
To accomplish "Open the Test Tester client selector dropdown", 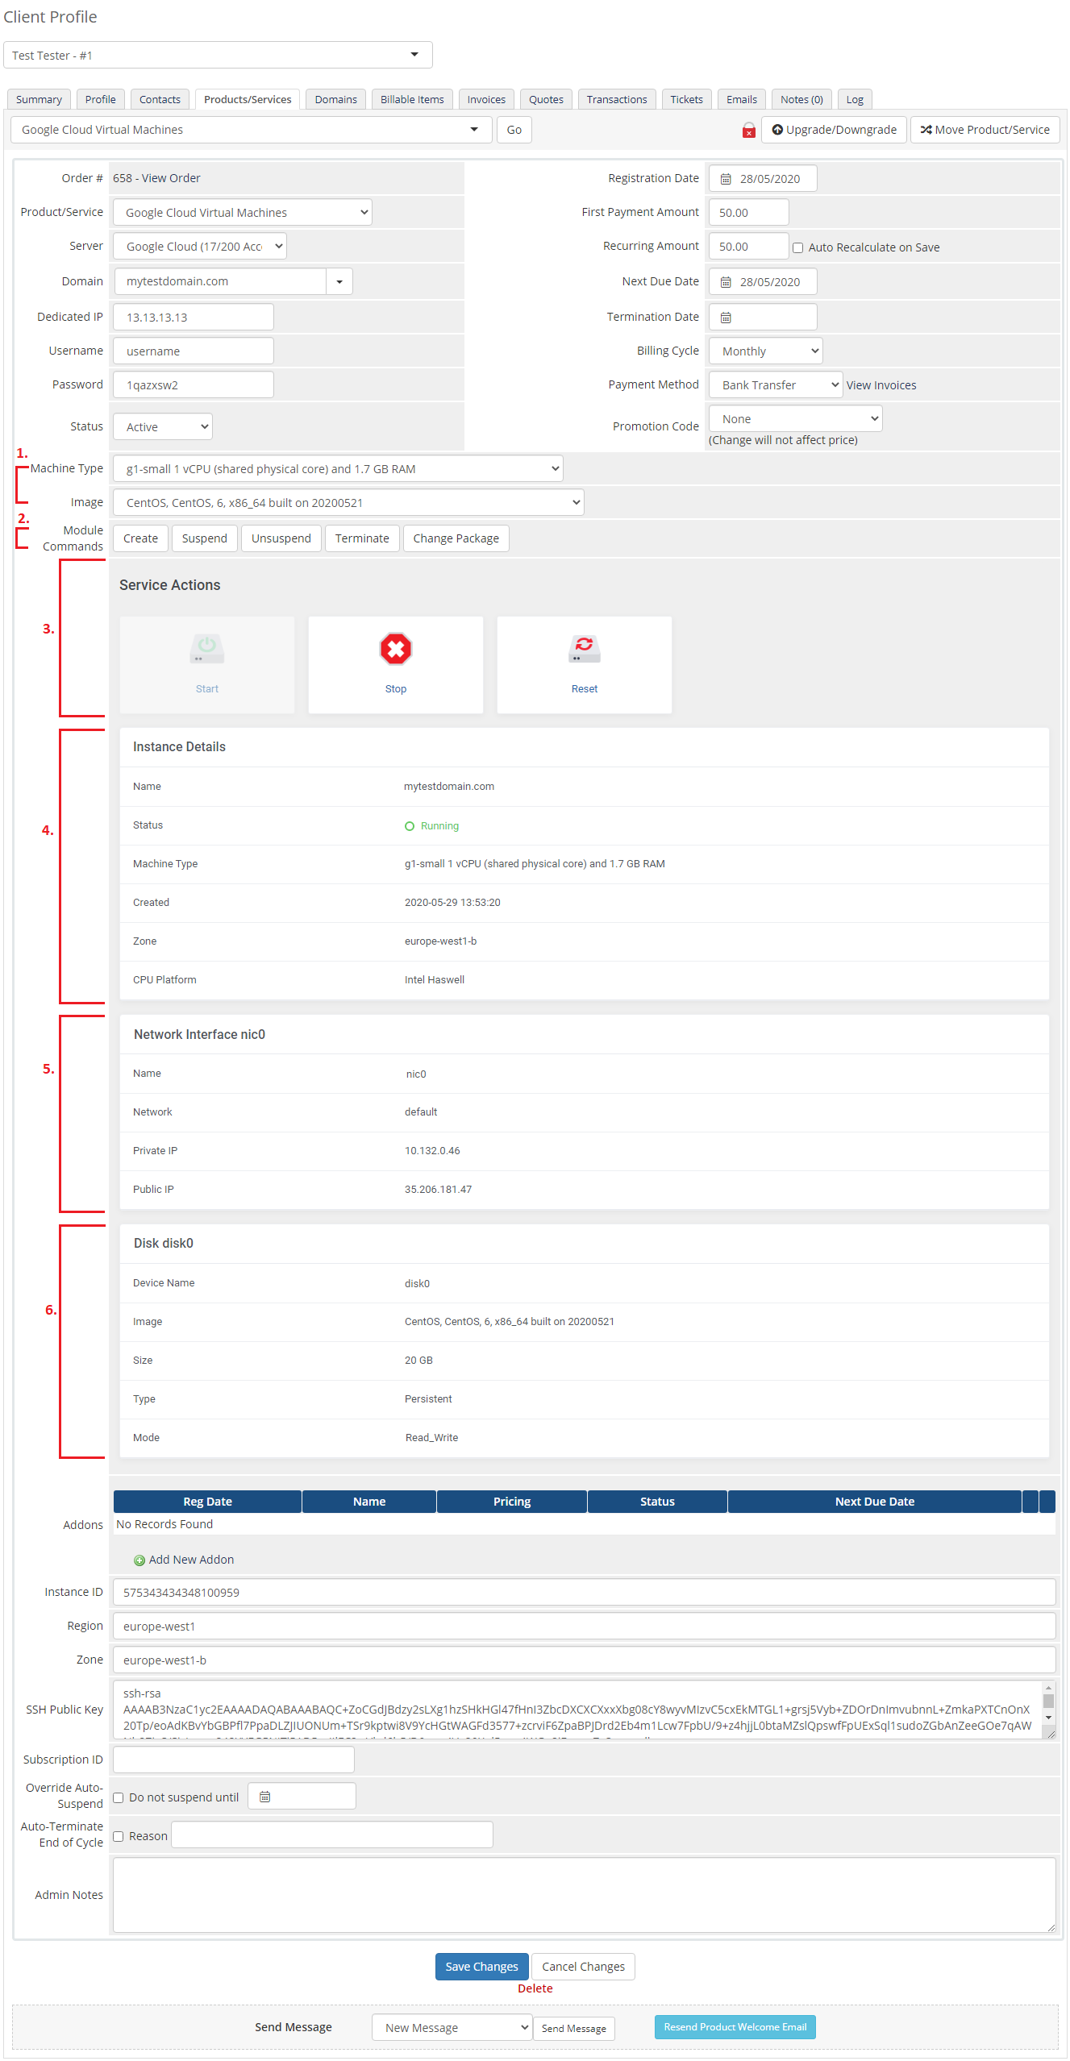I will click(218, 55).
